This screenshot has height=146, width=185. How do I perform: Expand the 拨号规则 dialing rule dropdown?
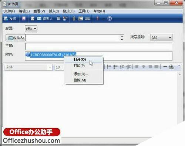pyautogui.click(x=161, y=37)
